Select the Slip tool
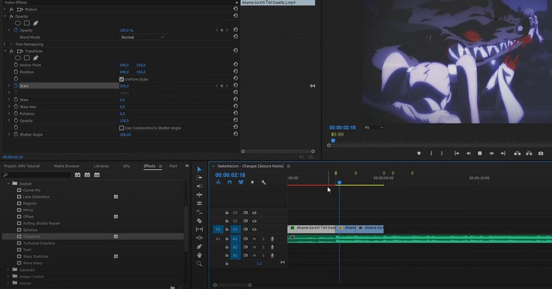The height and width of the screenshot is (289, 552). [x=199, y=229]
